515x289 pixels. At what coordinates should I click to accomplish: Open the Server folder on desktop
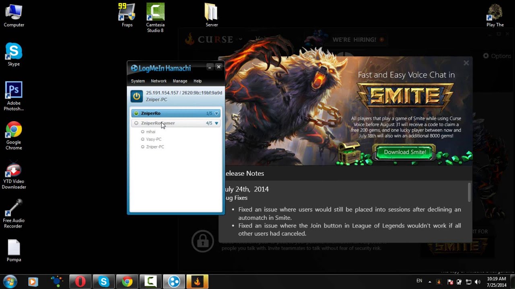coord(212,16)
